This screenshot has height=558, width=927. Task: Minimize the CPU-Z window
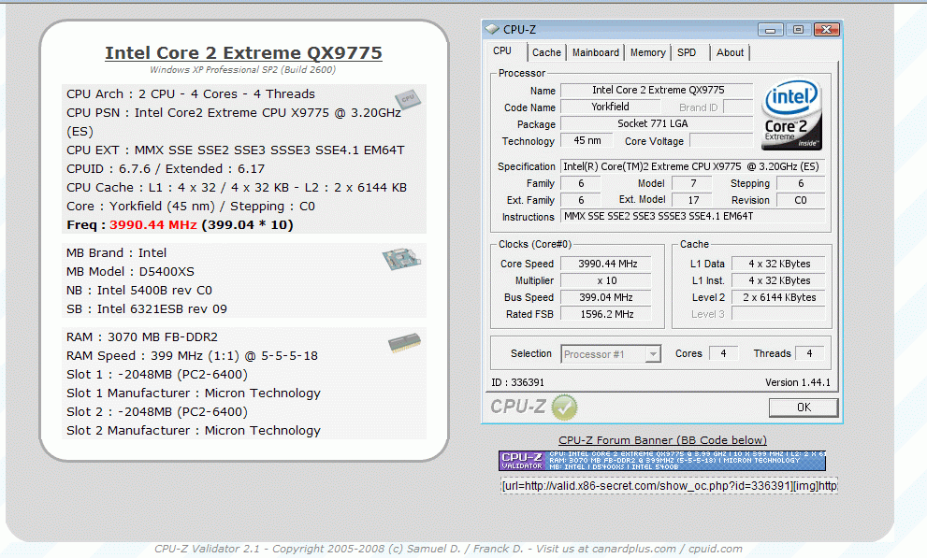(x=771, y=30)
